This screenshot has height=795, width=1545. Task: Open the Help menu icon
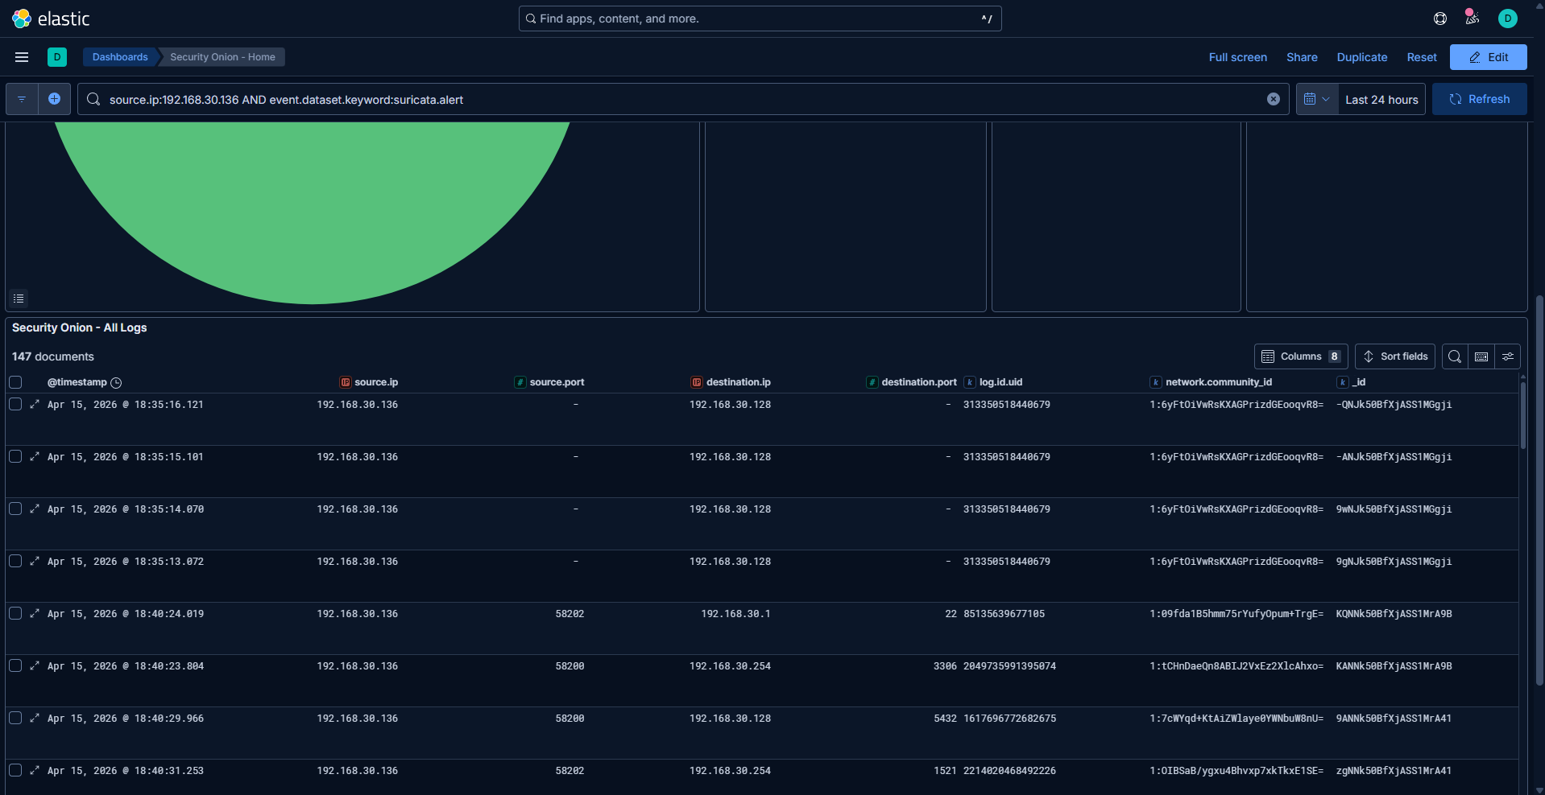tap(1440, 19)
